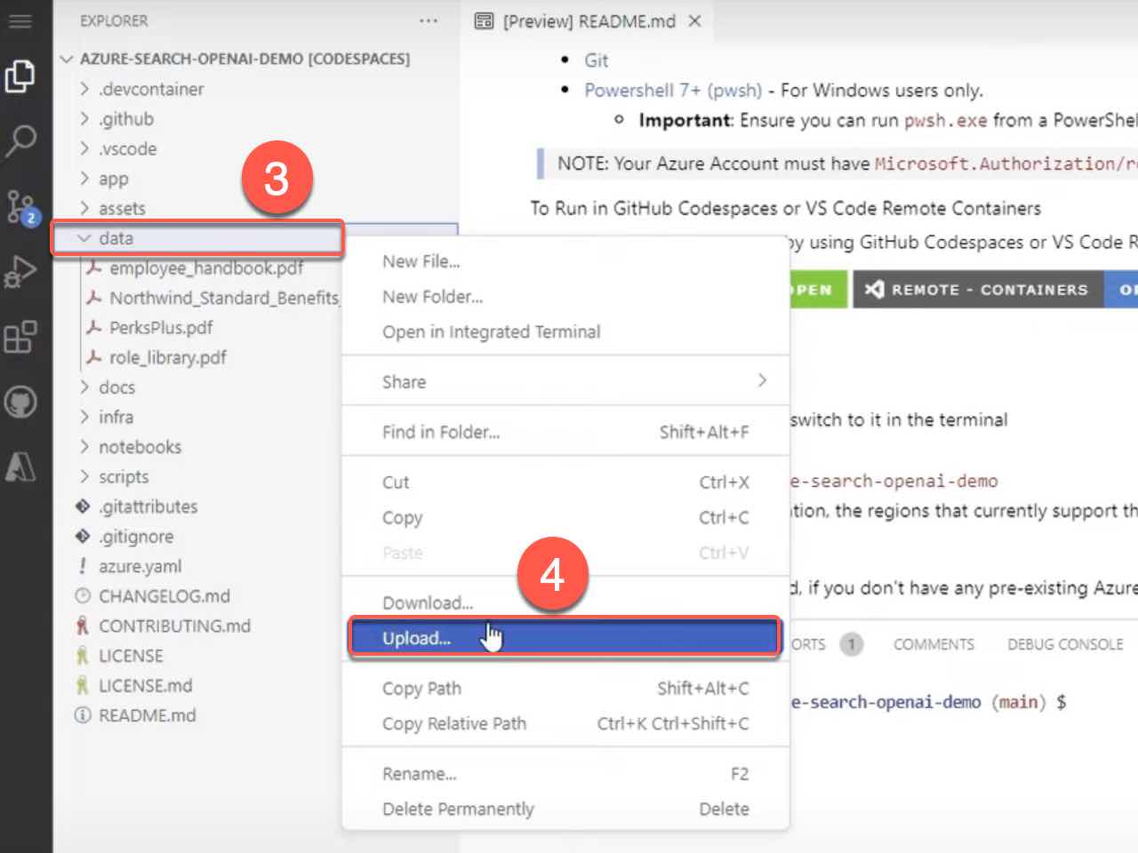Open the hamburger application menu
The width and height of the screenshot is (1138, 853).
click(x=20, y=21)
